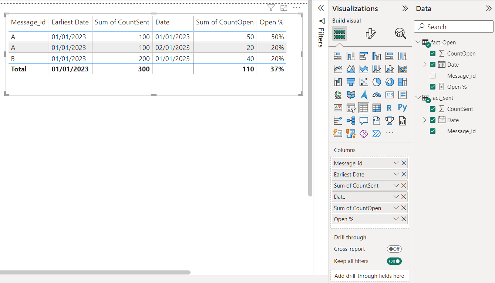Switch to the Format visual tab
Image resolution: width=495 pixels, height=283 pixels.
[x=370, y=33]
